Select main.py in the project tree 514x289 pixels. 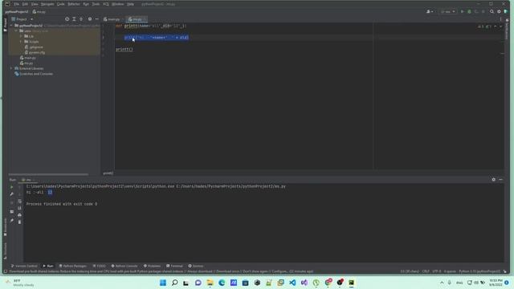click(x=28, y=58)
